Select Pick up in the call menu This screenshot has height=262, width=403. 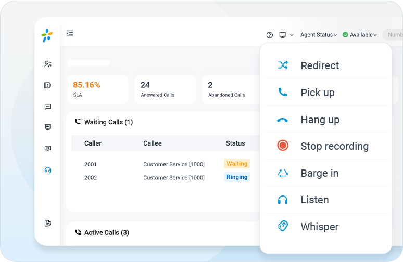coord(317,93)
